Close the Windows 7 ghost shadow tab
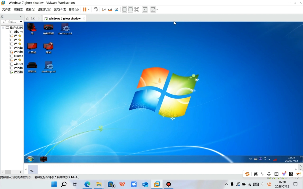 click(x=84, y=19)
